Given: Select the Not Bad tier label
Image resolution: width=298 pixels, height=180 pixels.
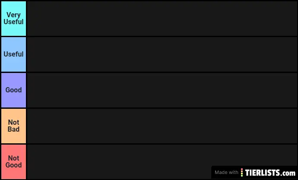Looking at the screenshot, I should pyautogui.click(x=13, y=126).
